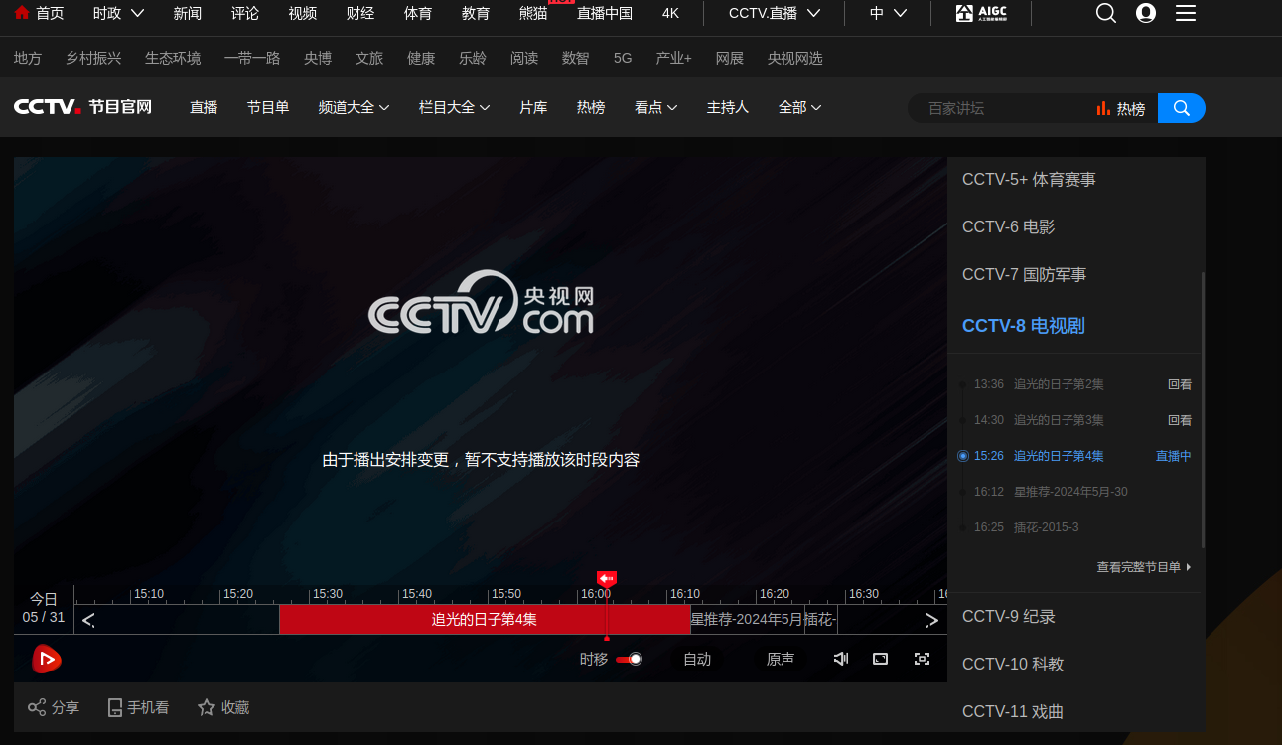
Task: Open the hamburger menu icon
Action: click(x=1186, y=13)
